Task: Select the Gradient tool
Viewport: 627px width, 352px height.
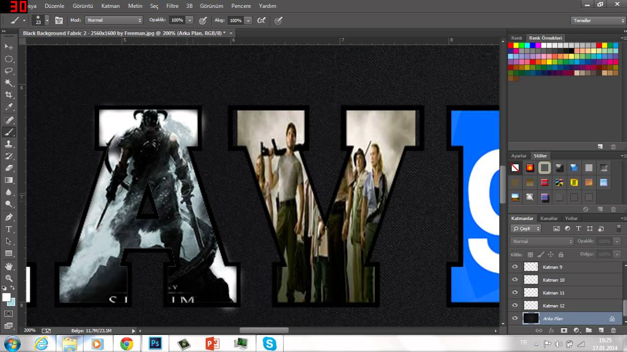Action: [9, 180]
